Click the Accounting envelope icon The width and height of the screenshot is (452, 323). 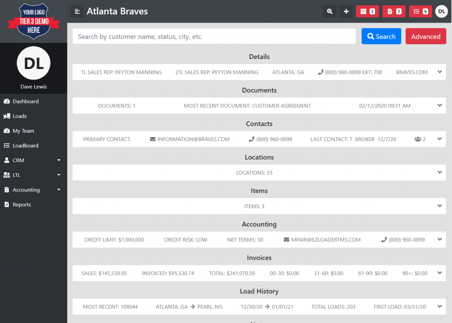286,240
